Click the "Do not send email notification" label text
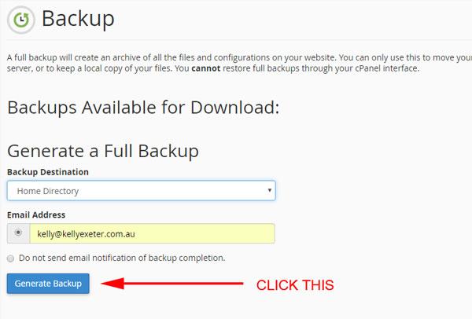Image resolution: width=472 pixels, height=319 pixels. click(122, 258)
